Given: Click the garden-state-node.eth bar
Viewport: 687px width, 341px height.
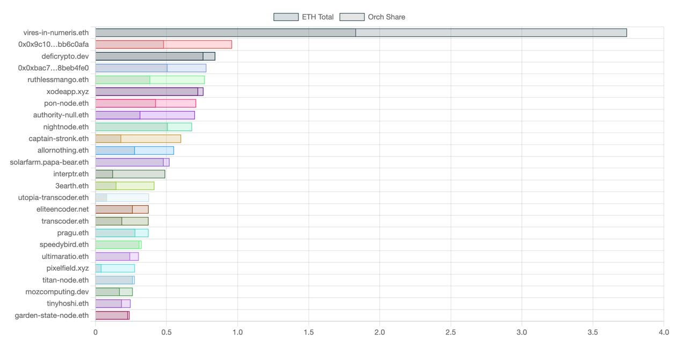Looking at the screenshot, I should tap(112, 315).
